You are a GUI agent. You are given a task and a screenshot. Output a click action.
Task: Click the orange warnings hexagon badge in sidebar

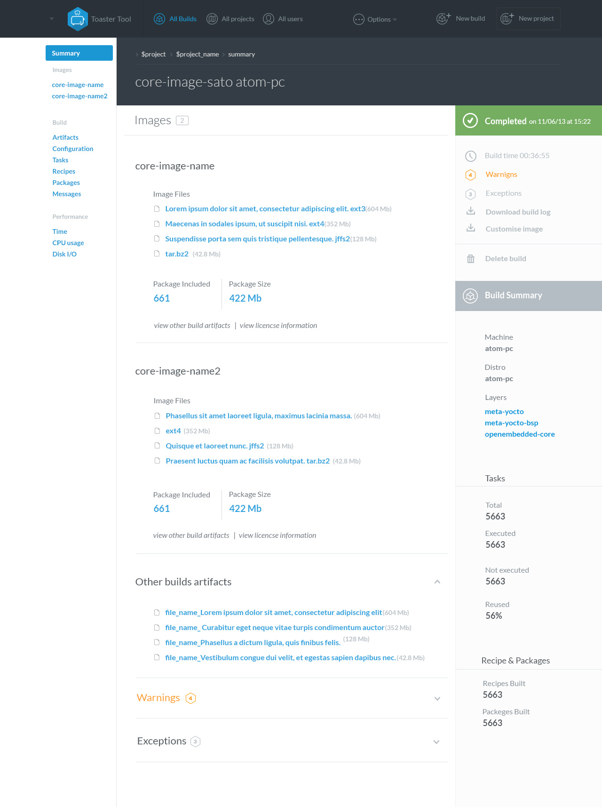pos(470,175)
